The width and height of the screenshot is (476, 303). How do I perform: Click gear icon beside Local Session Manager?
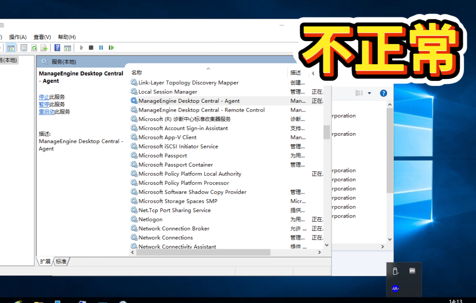[134, 92]
